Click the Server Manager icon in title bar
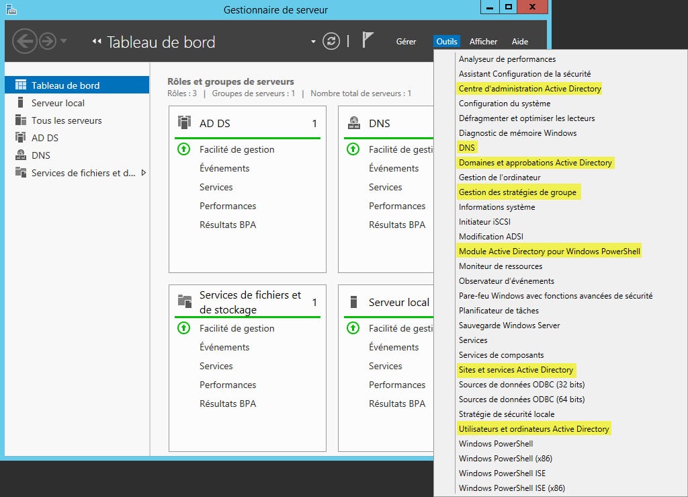Viewport: 688px width, 497px height. 11,9
